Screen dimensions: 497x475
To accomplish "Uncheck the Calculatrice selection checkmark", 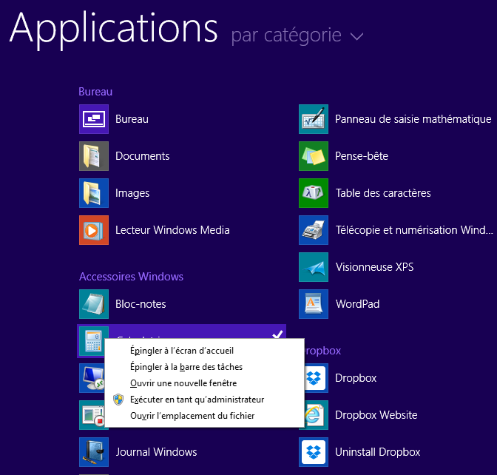I will tap(277, 334).
